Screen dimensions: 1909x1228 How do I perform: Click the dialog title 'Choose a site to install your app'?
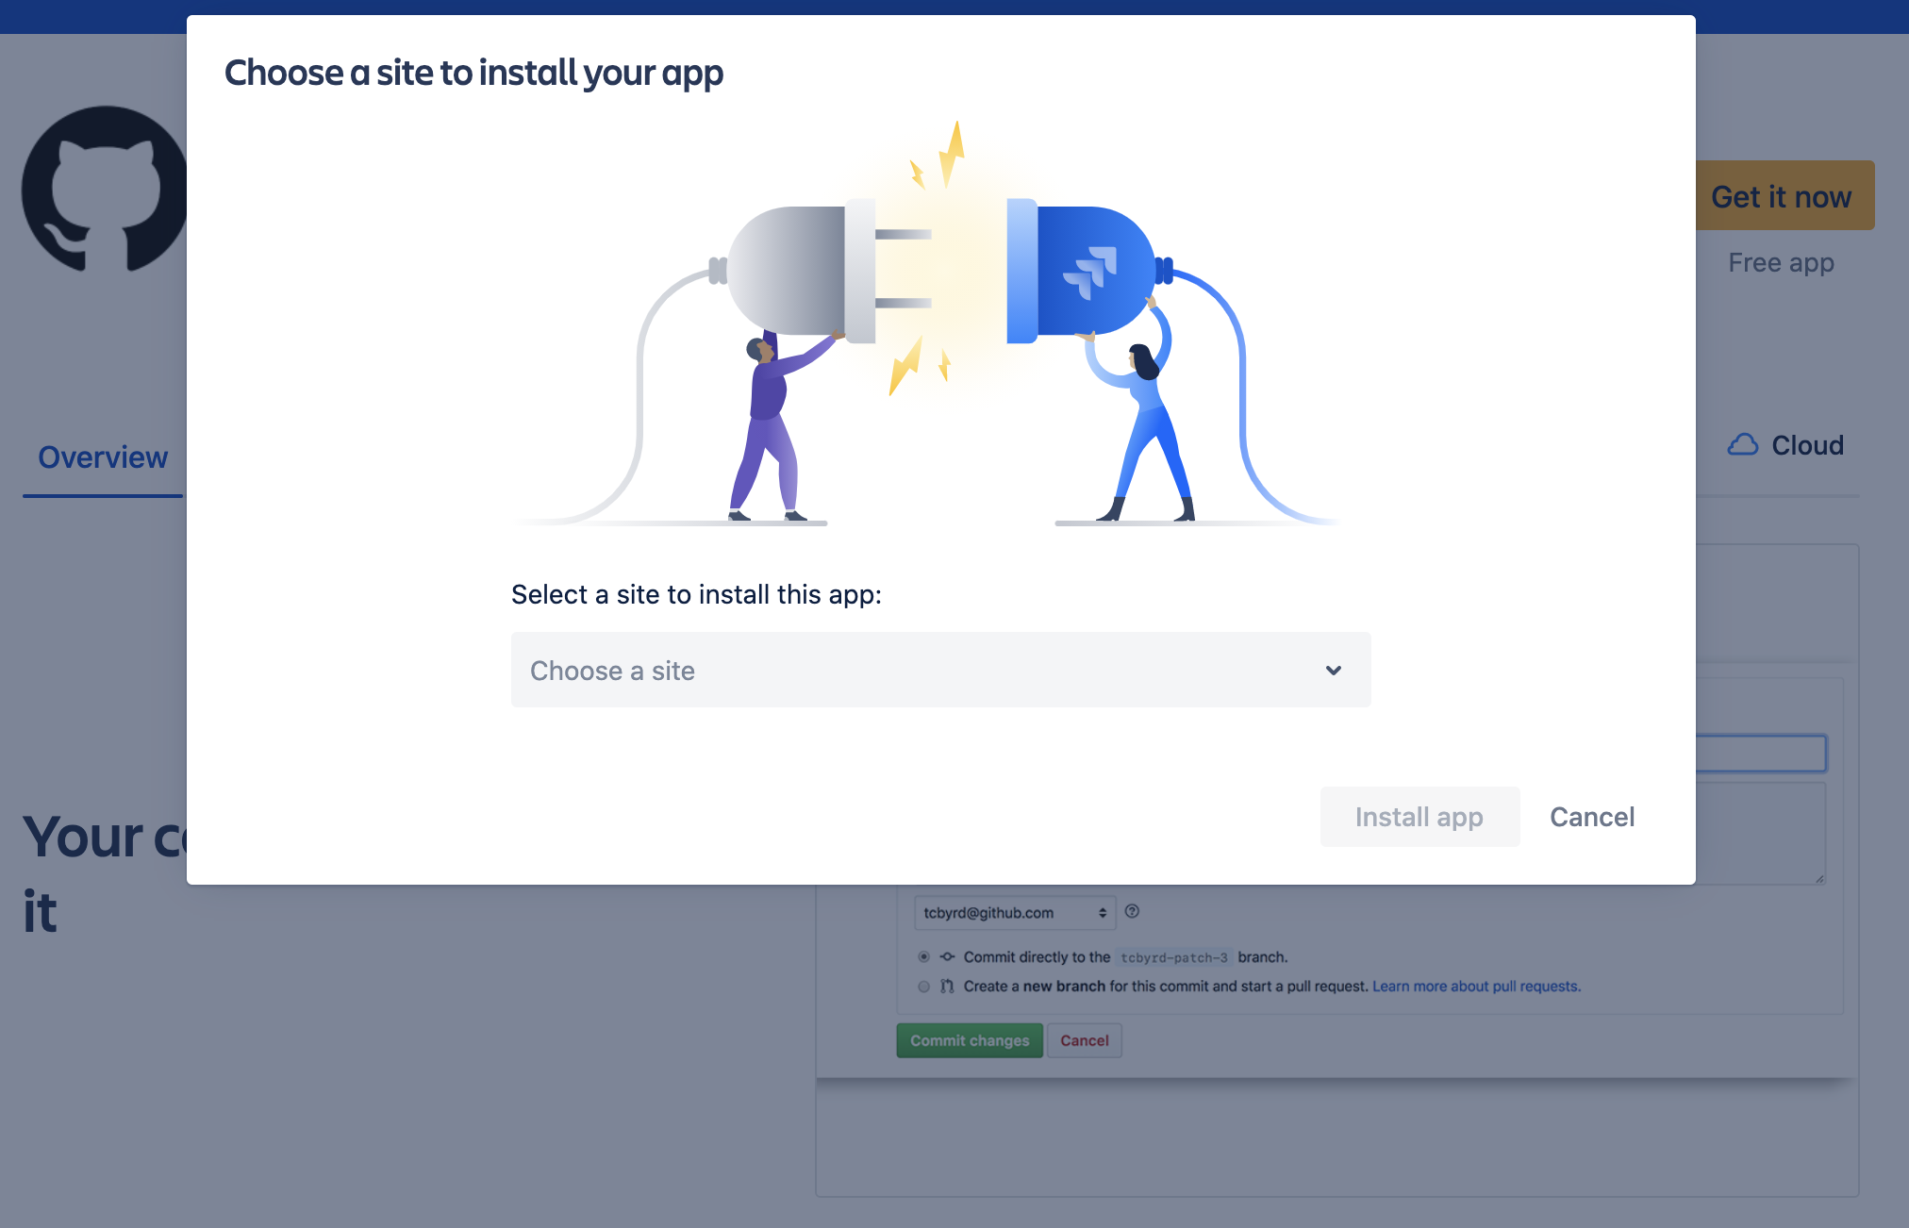(473, 73)
